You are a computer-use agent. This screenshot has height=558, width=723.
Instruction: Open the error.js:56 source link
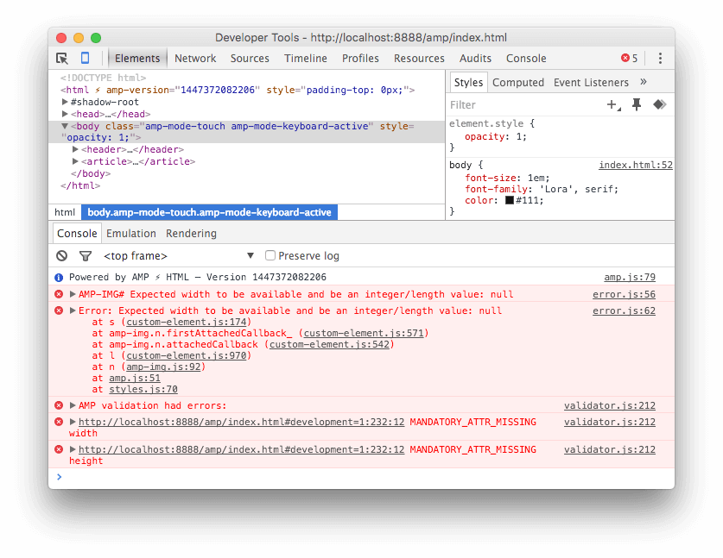click(624, 294)
